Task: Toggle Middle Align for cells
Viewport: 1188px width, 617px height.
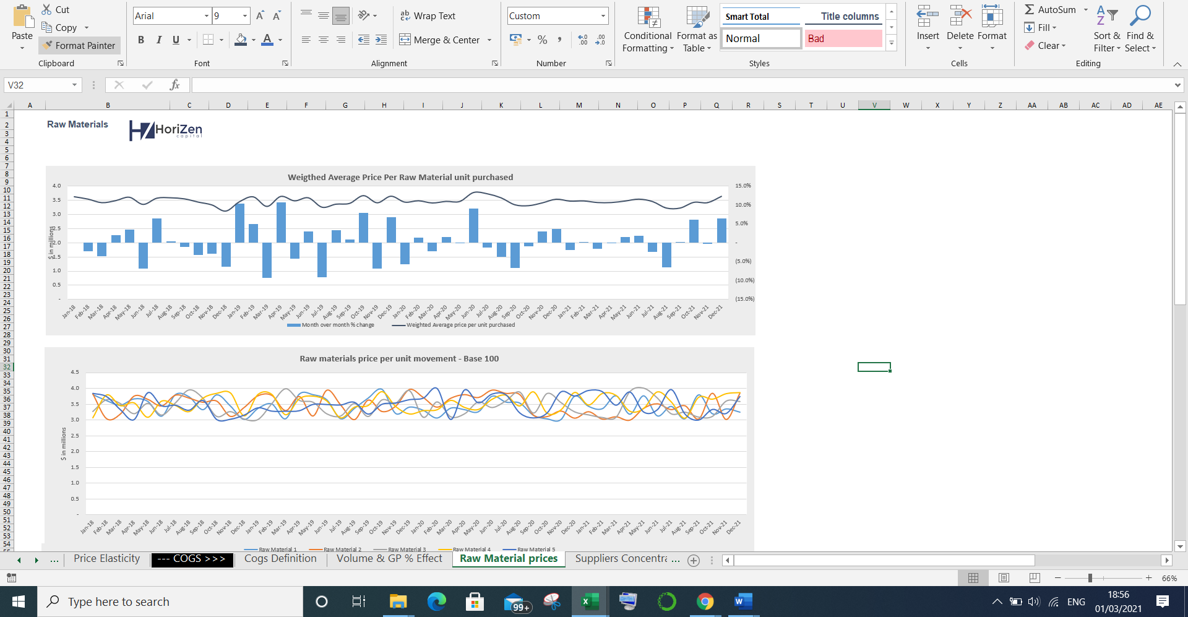Action: coord(324,15)
